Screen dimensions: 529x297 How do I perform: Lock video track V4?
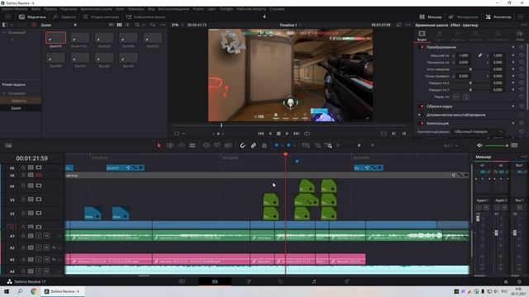pos(23,186)
